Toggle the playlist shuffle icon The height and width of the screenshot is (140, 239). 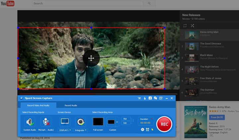[192, 26]
